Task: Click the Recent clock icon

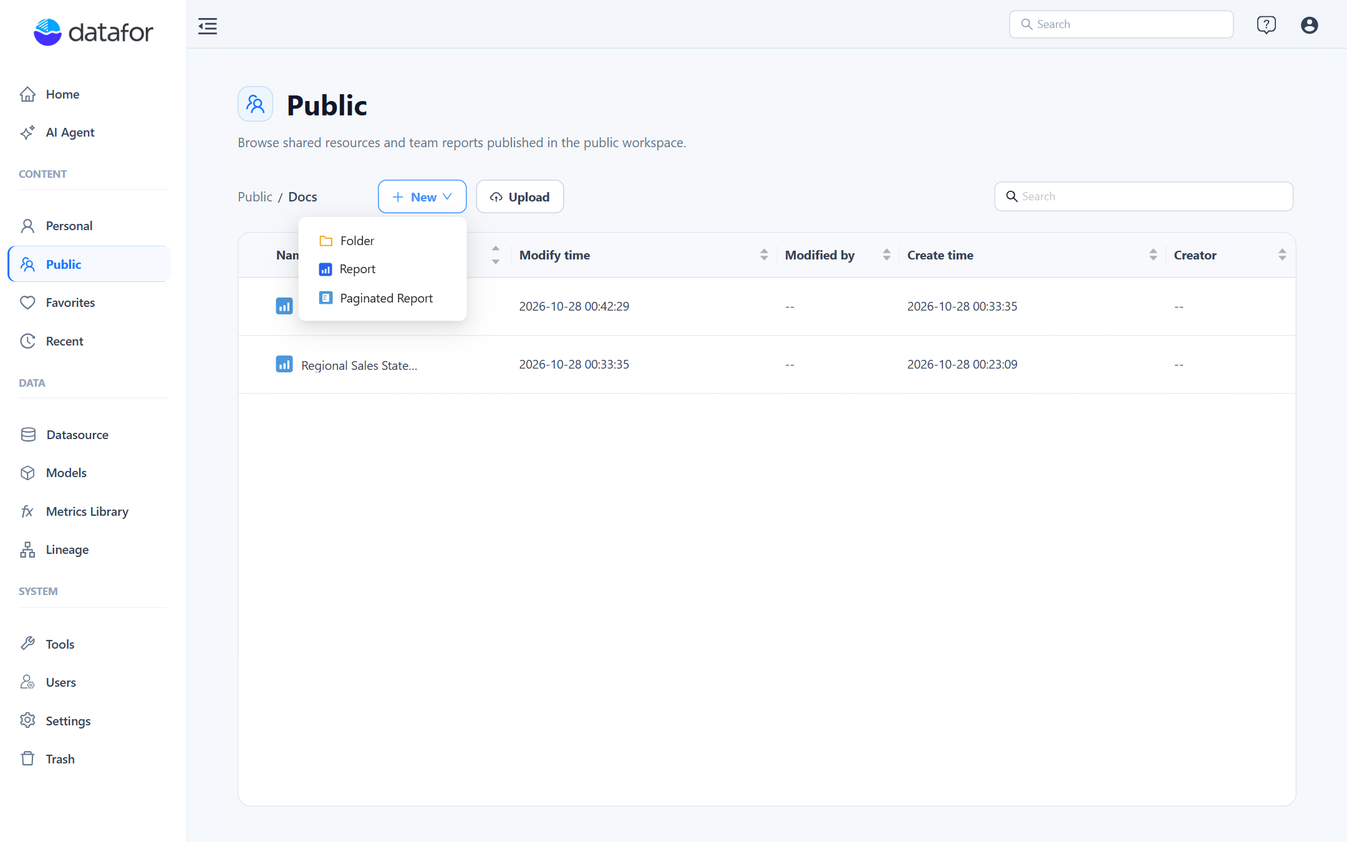Action: pyautogui.click(x=27, y=341)
